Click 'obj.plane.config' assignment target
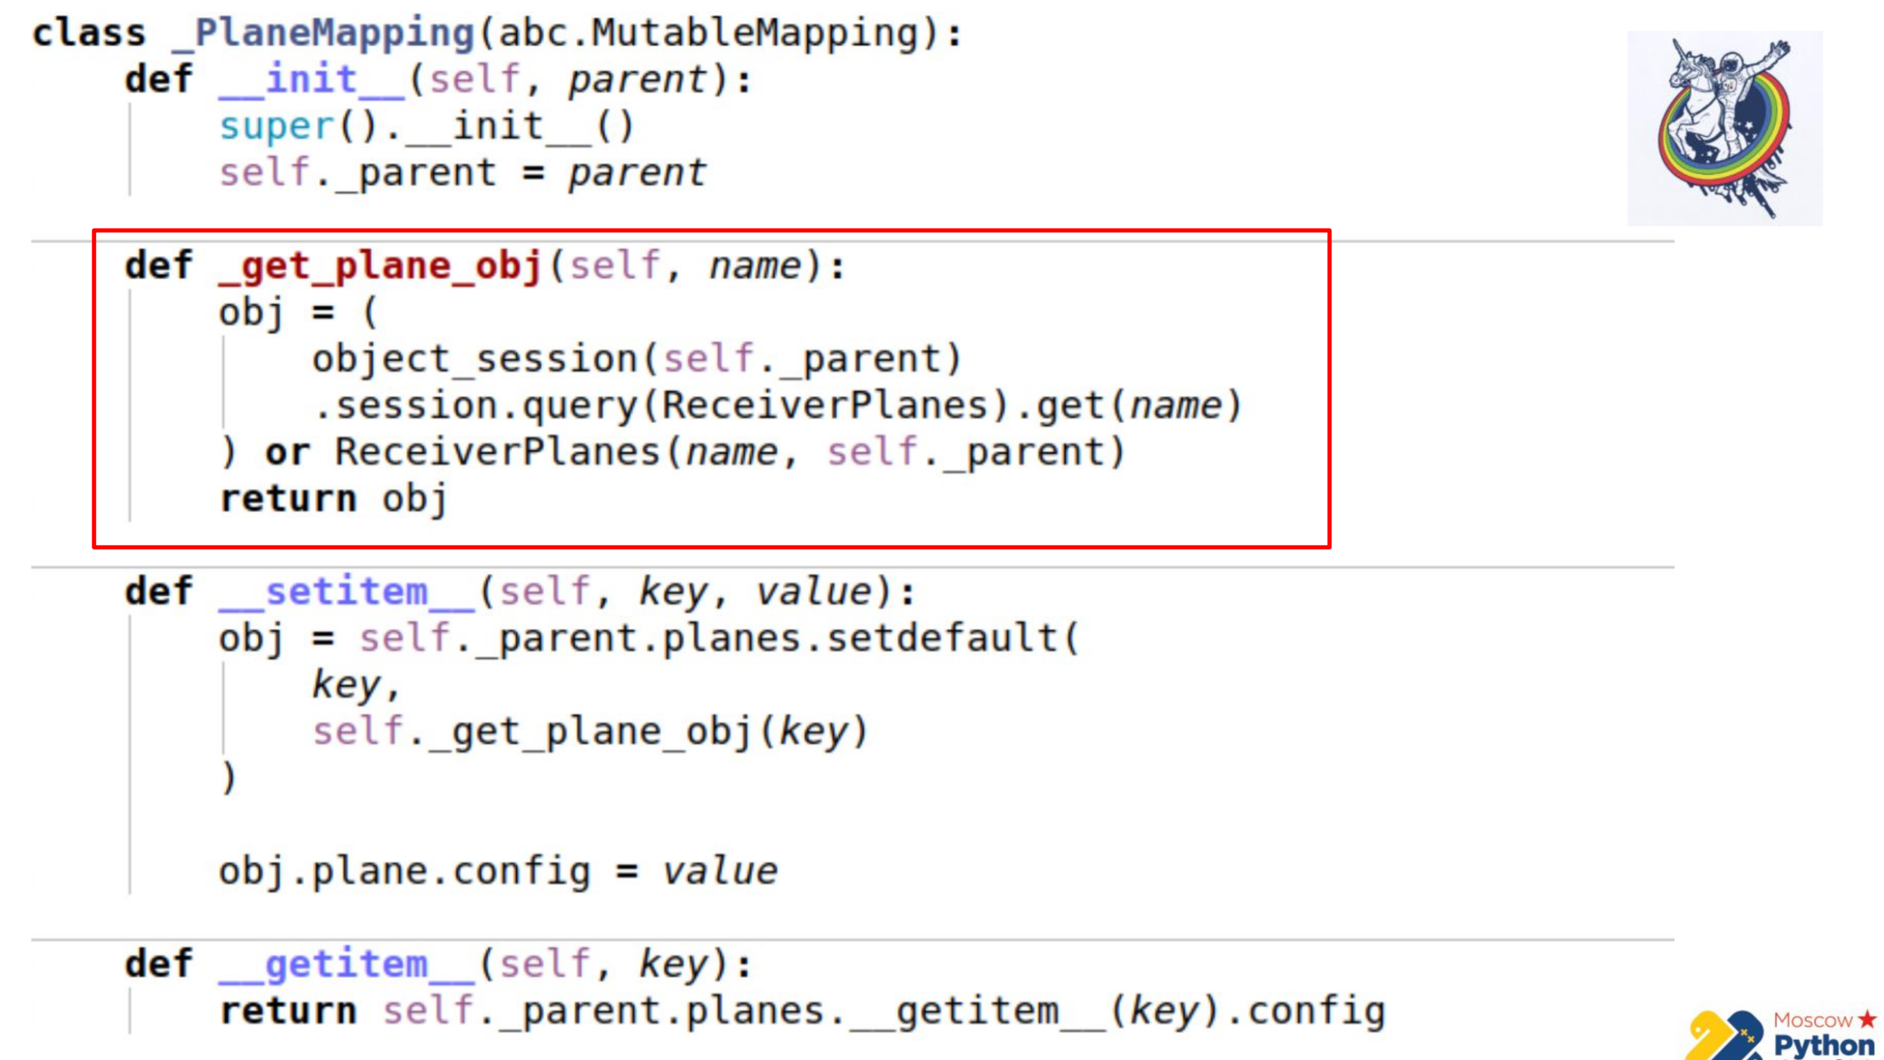The height and width of the screenshot is (1060, 1884). coord(404,871)
